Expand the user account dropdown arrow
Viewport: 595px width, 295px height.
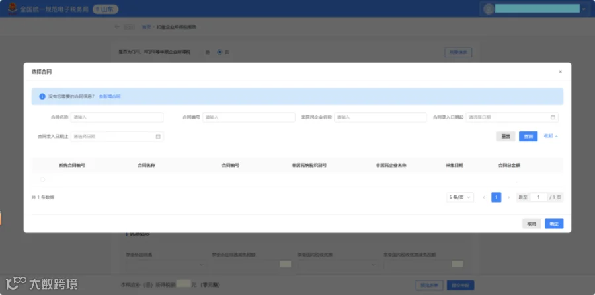[x=584, y=9]
